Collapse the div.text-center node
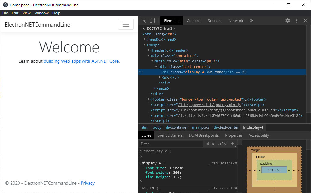 tap(156, 66)
